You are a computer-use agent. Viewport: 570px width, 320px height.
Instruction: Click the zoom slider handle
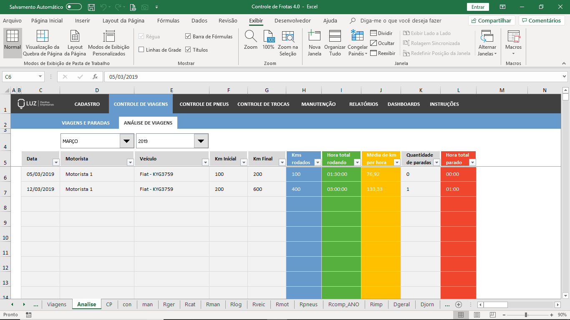[526, 315]
